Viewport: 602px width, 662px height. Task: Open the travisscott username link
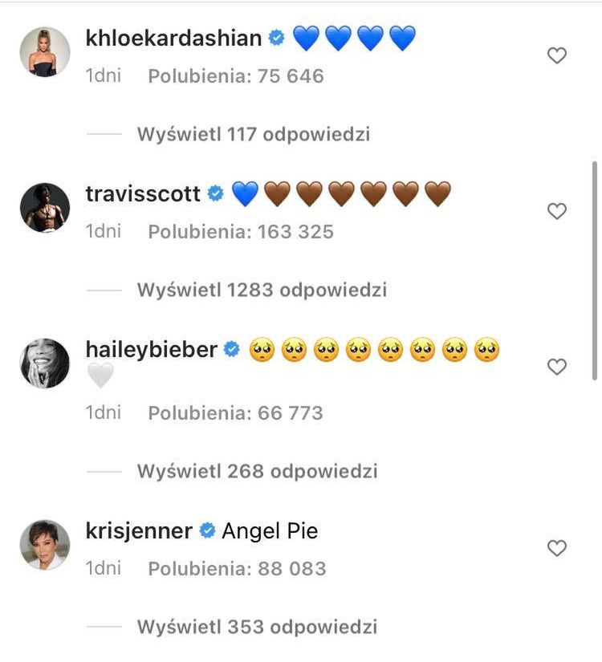(143, 193)
